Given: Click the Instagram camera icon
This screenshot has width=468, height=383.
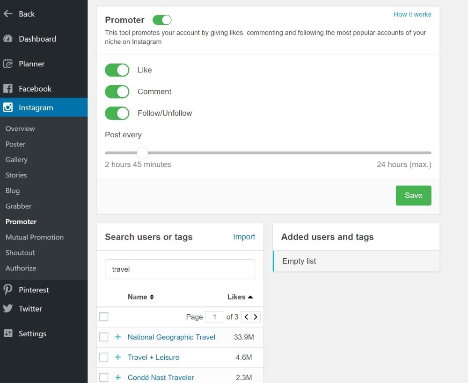Looking at the screenshot, I should [8, 107].
